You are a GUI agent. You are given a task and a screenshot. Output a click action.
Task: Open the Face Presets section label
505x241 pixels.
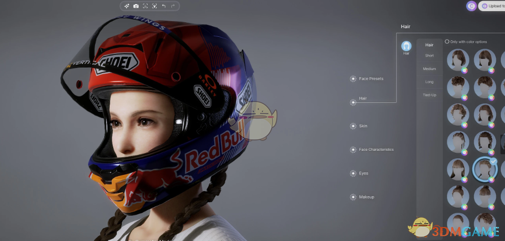tap(371, 79)
